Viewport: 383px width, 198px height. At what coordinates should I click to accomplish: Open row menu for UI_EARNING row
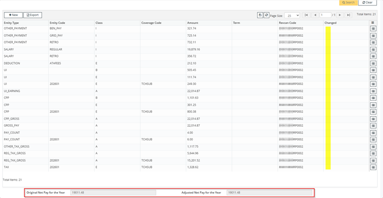(x=373, y=91)
